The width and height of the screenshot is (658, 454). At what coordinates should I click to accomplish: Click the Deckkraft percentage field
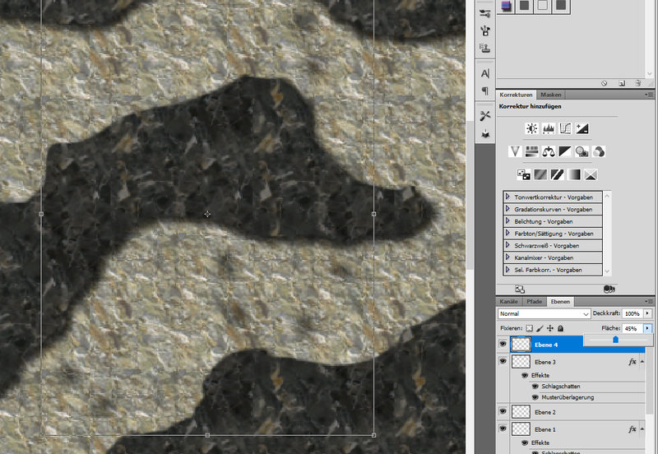[632, 314]
